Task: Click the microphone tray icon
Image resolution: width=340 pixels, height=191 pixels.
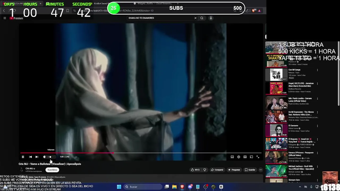Action: coord(311,187)
